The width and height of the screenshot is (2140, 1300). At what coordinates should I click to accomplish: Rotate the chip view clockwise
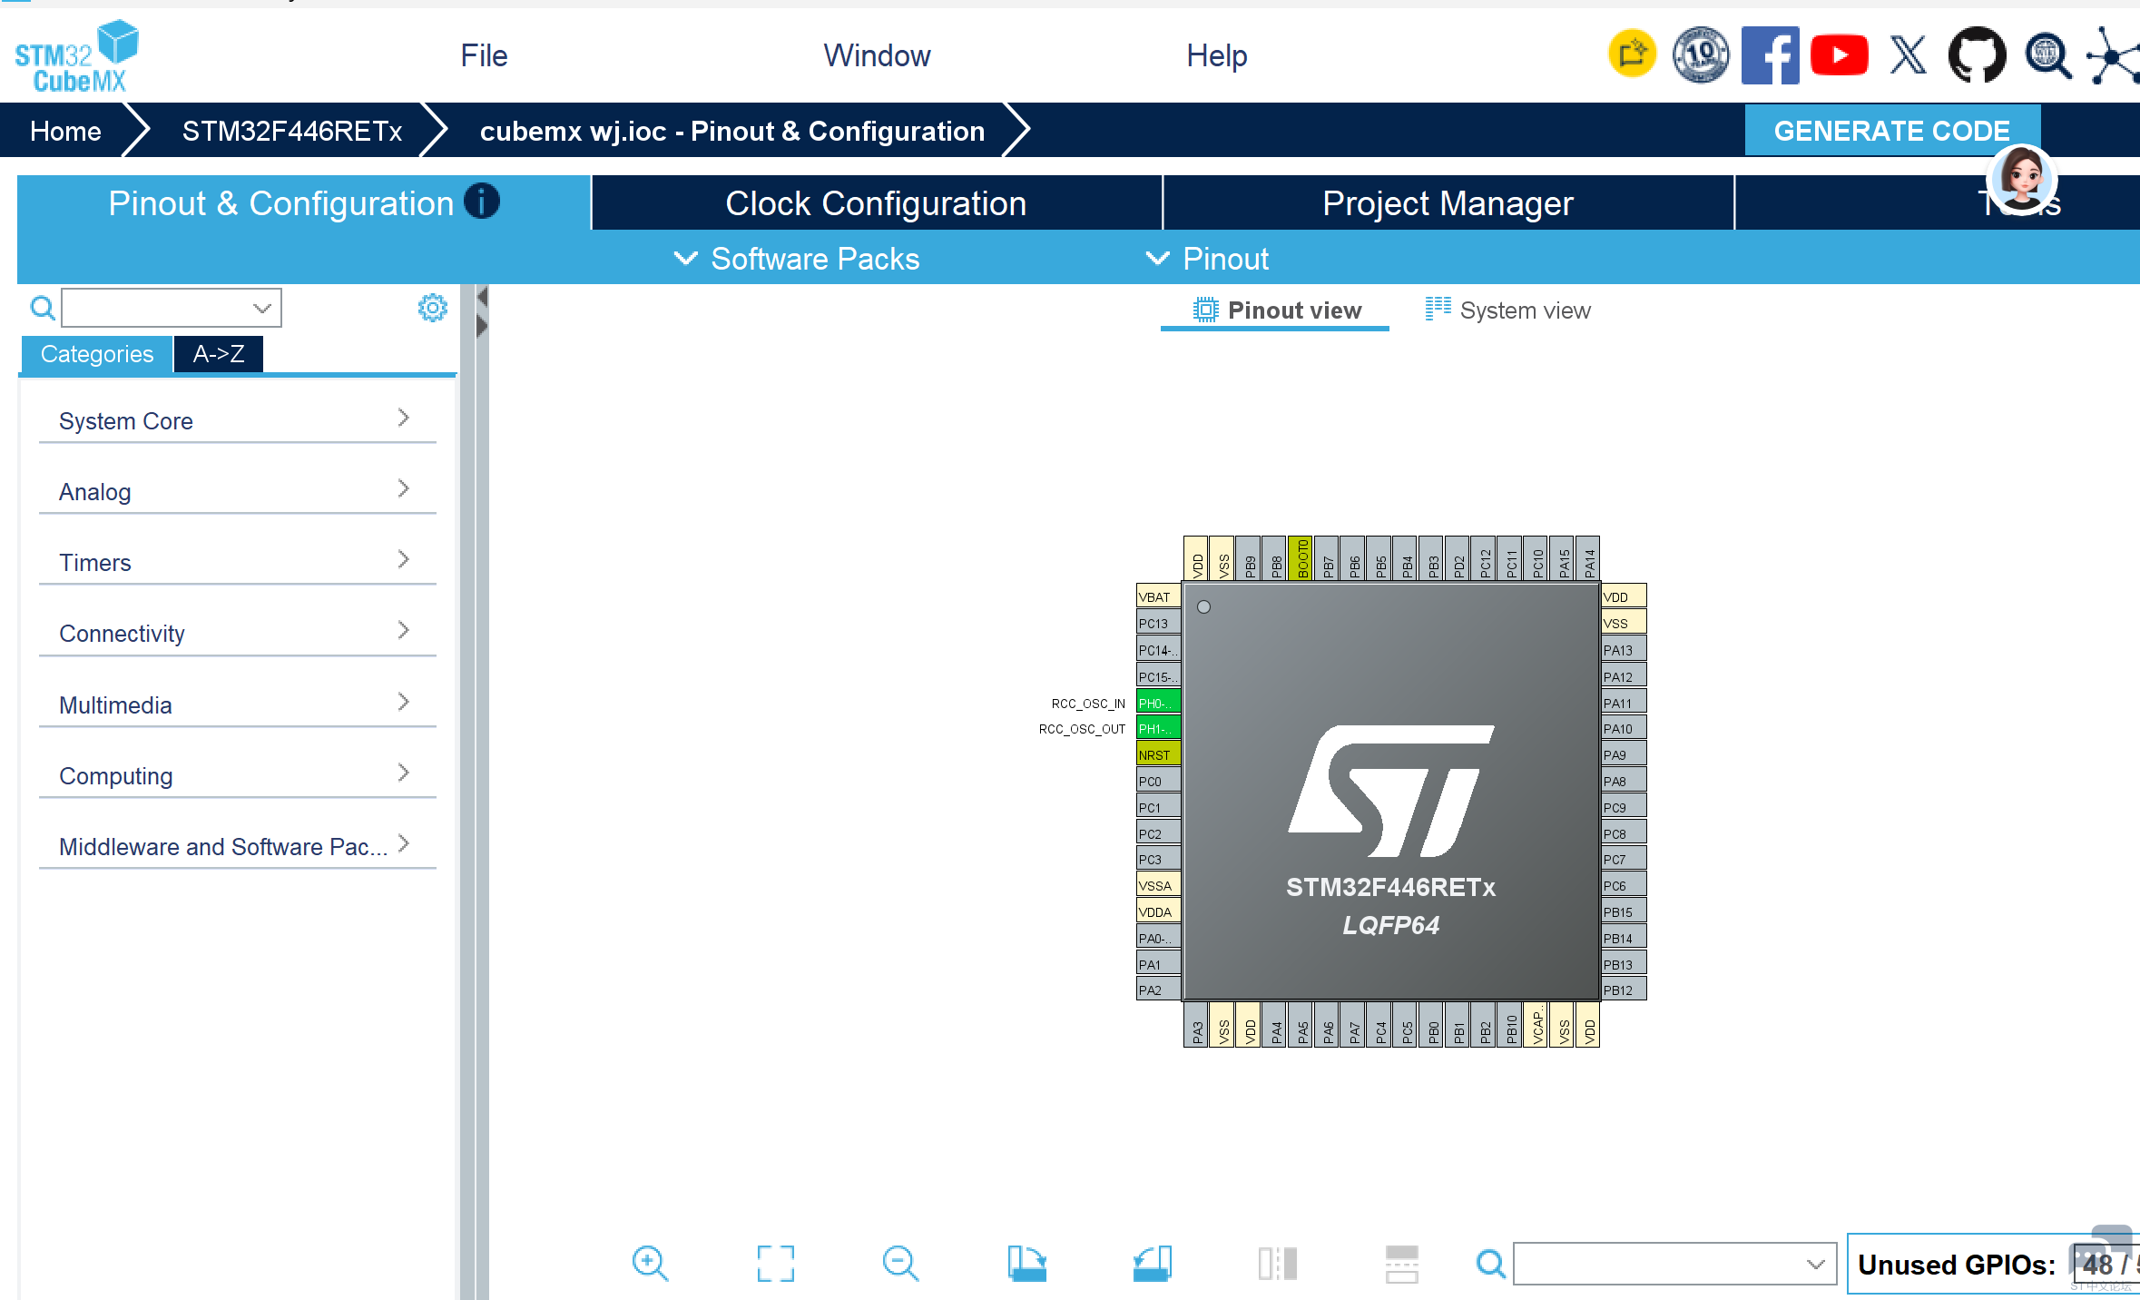click(x=1026, y=1263)
